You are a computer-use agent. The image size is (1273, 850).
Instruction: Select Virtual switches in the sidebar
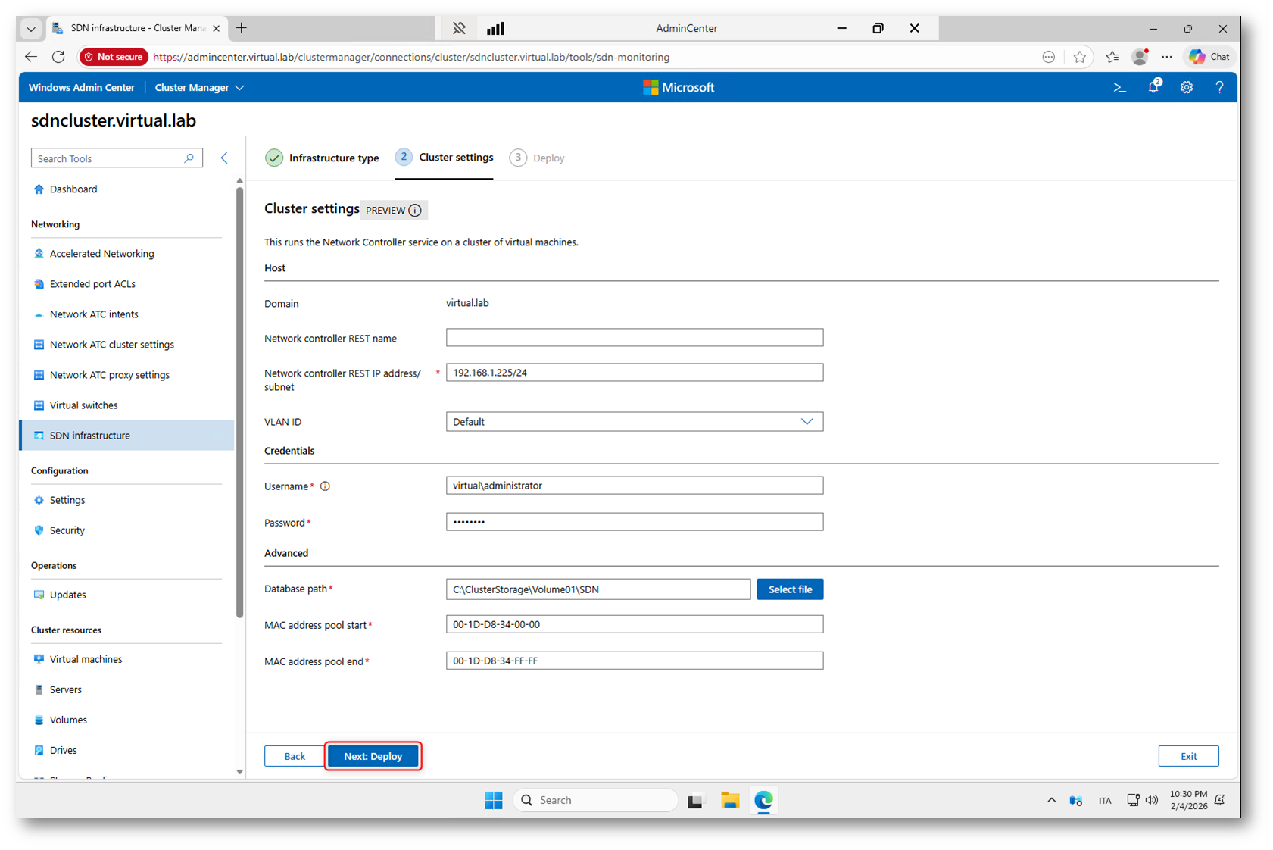click(x=83, y=405)
